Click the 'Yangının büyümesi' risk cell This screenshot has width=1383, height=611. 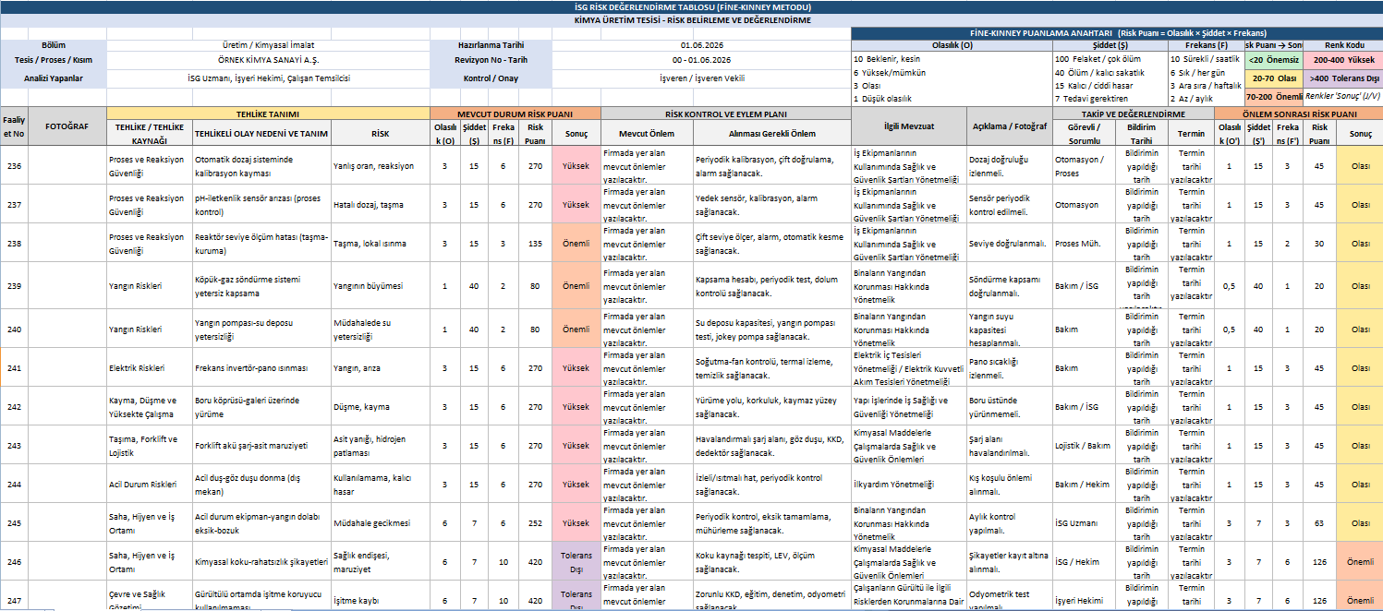tap(381, 285)
